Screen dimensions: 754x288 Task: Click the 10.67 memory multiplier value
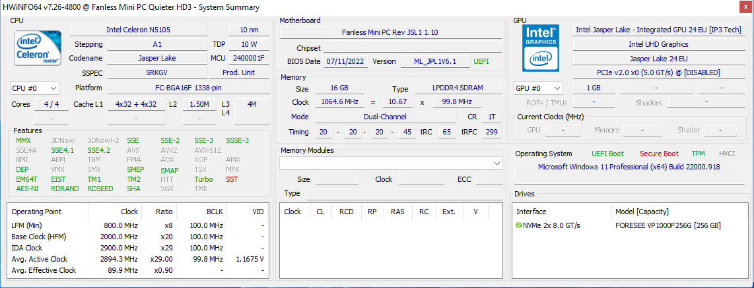coord(397,102)
